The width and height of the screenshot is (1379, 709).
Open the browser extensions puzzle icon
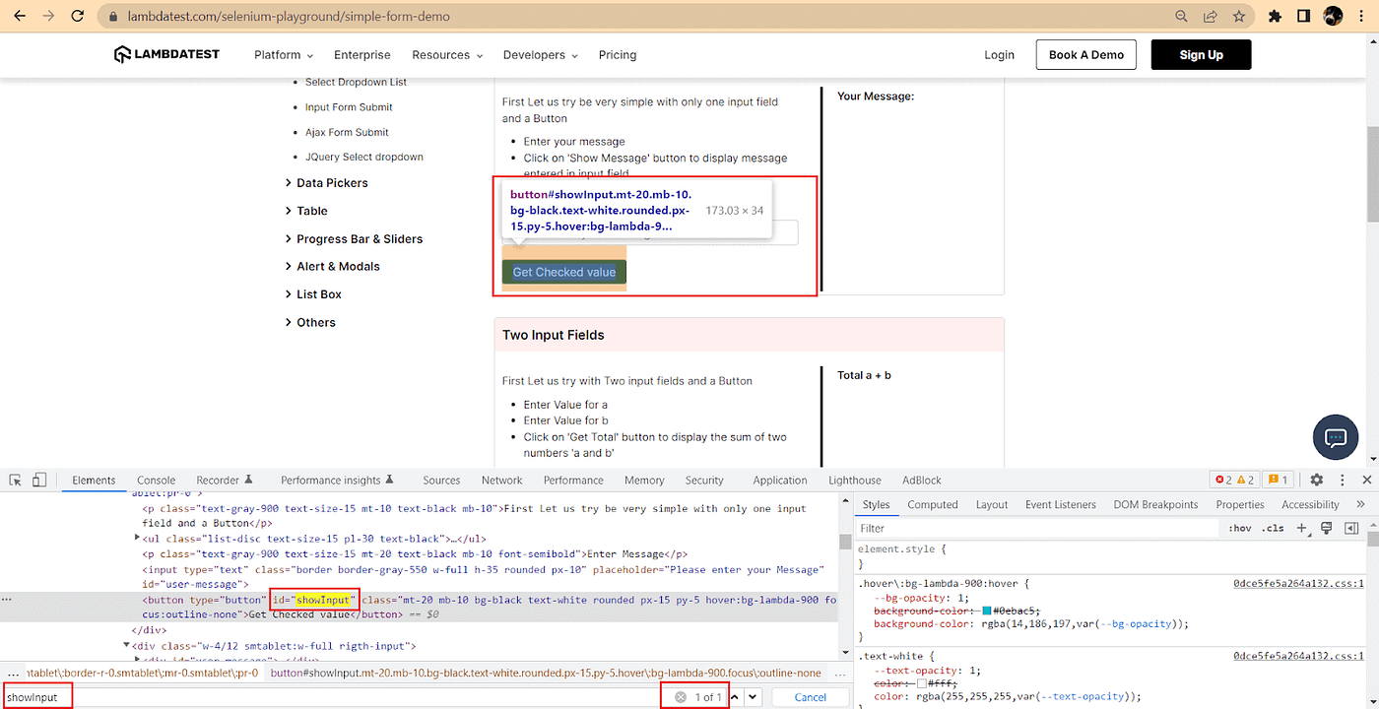(x=1275, y=17)
